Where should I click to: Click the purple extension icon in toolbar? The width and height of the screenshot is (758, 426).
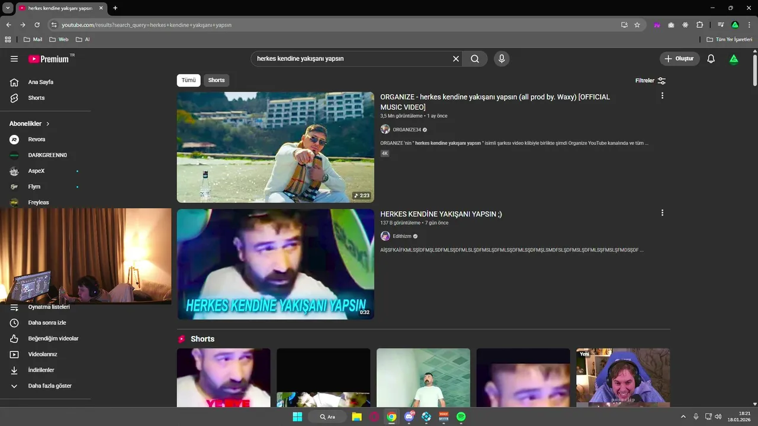coord(657,25)
